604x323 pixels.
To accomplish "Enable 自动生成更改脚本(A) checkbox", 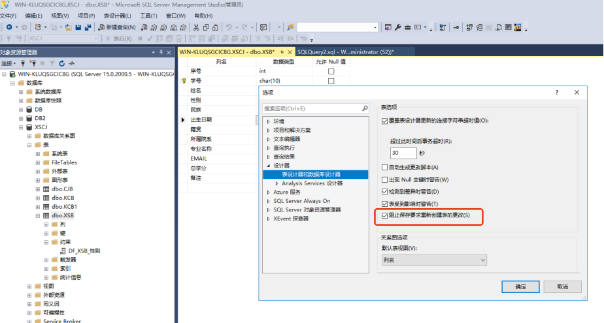I will tap(384, 167).
